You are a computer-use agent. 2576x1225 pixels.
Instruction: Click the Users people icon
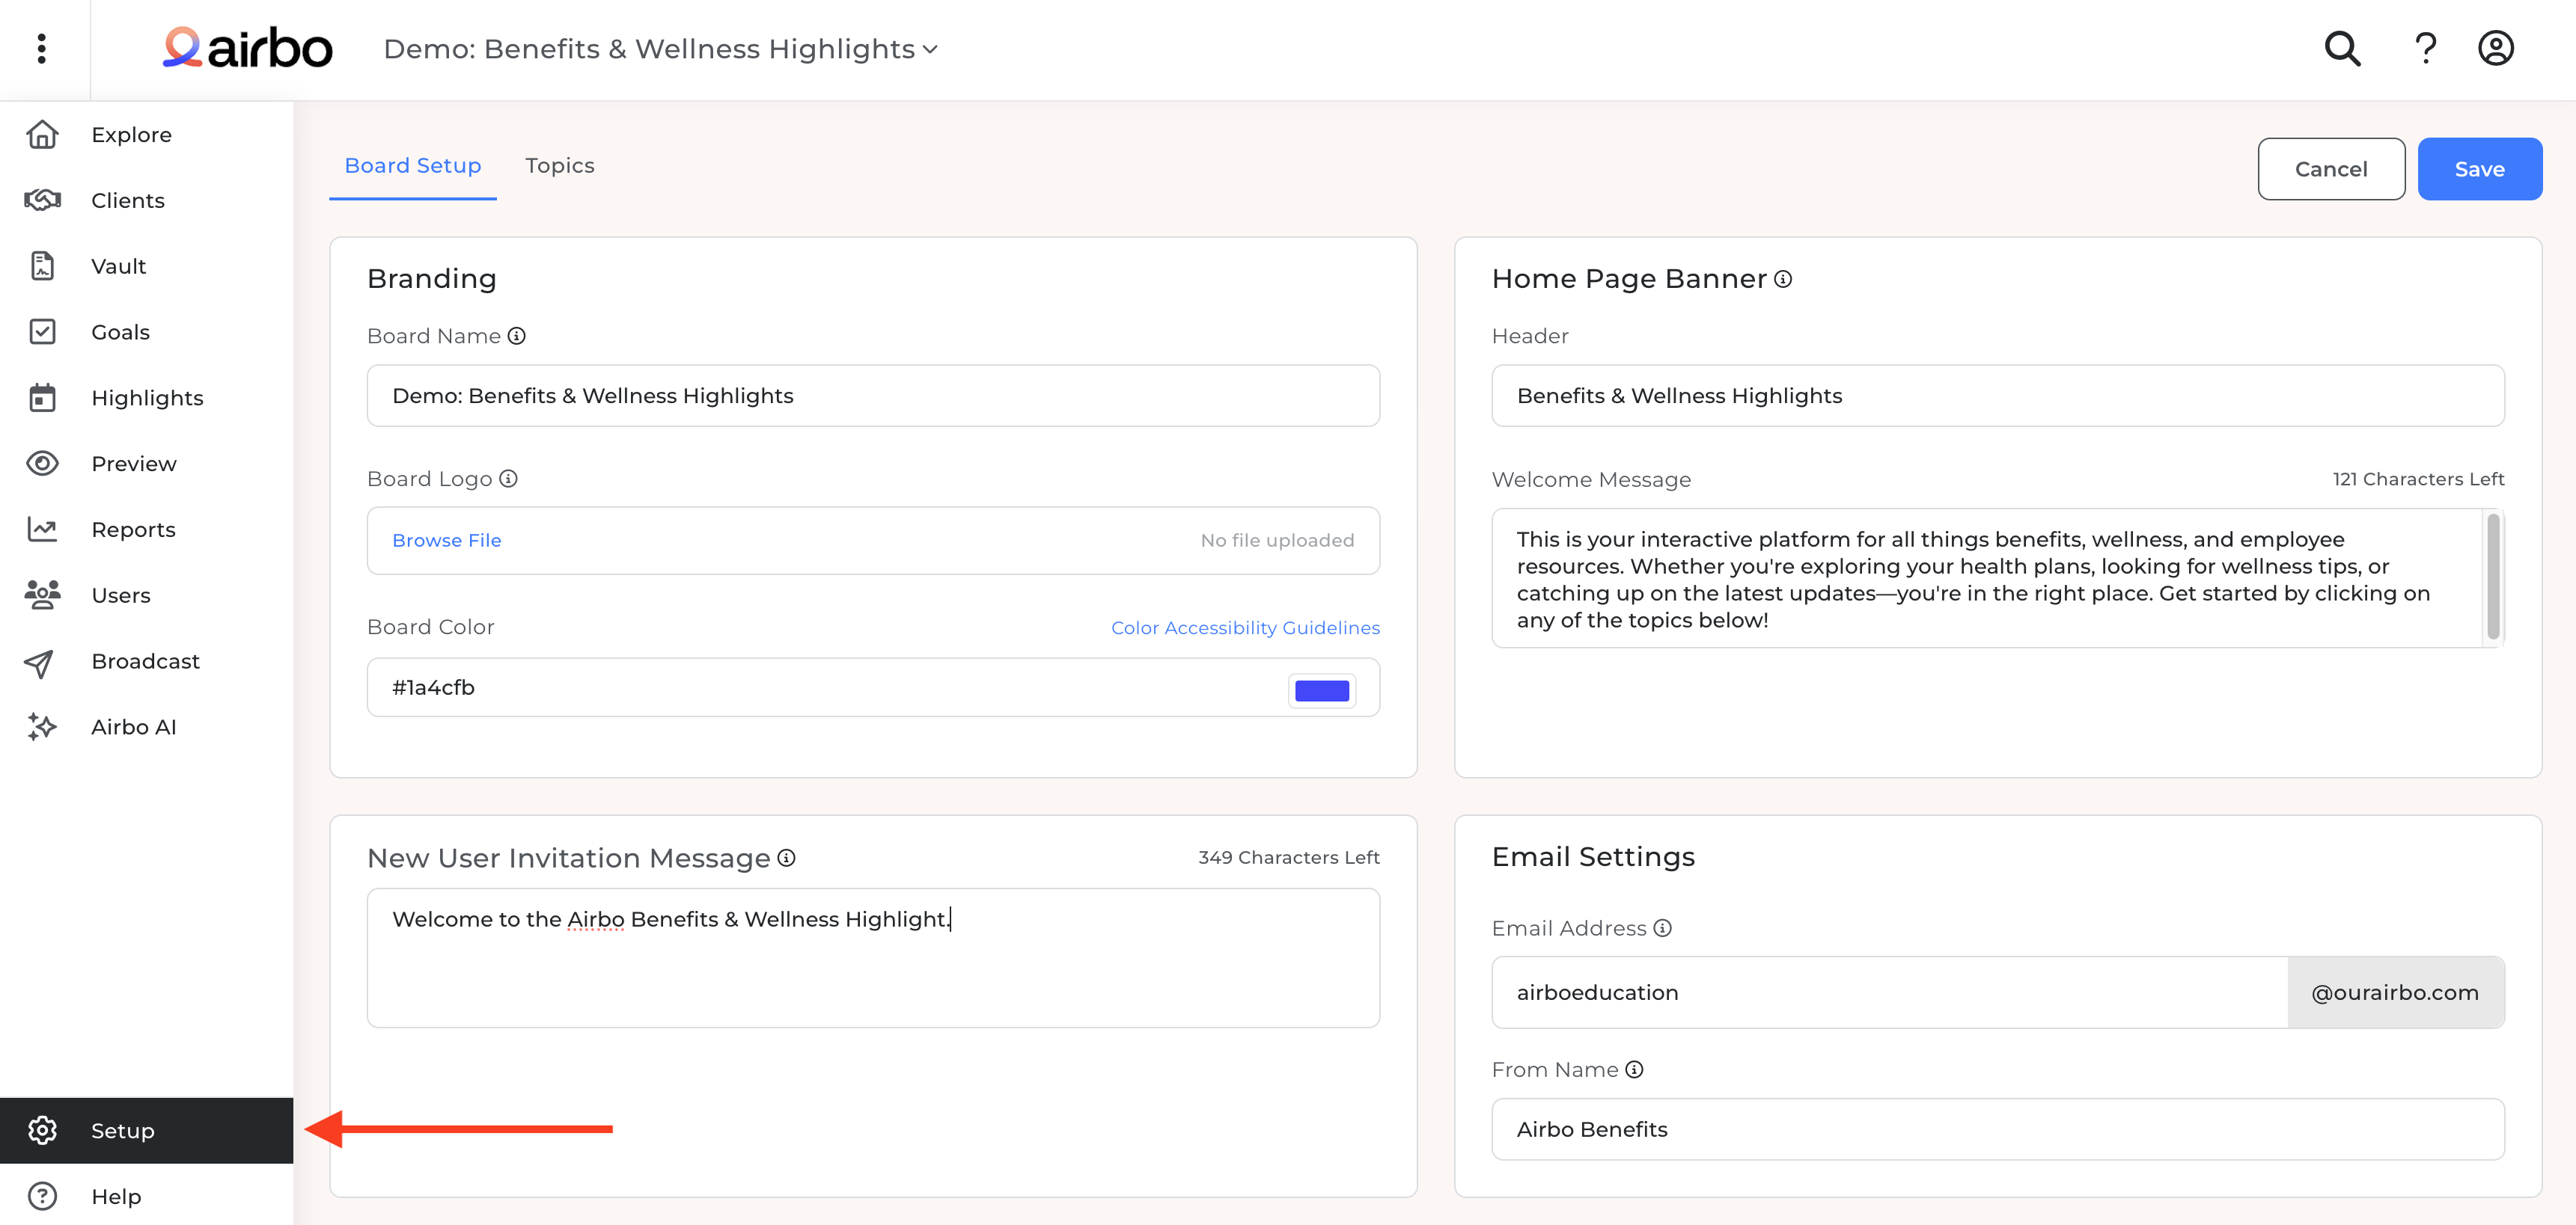pyautogui.click(x=42, y=595)
